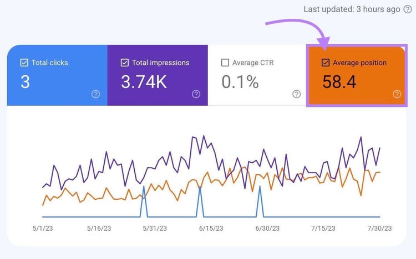Uncheck the Total impressions checkbox
The height and width of the screenshot is (259, 416).
125,63
